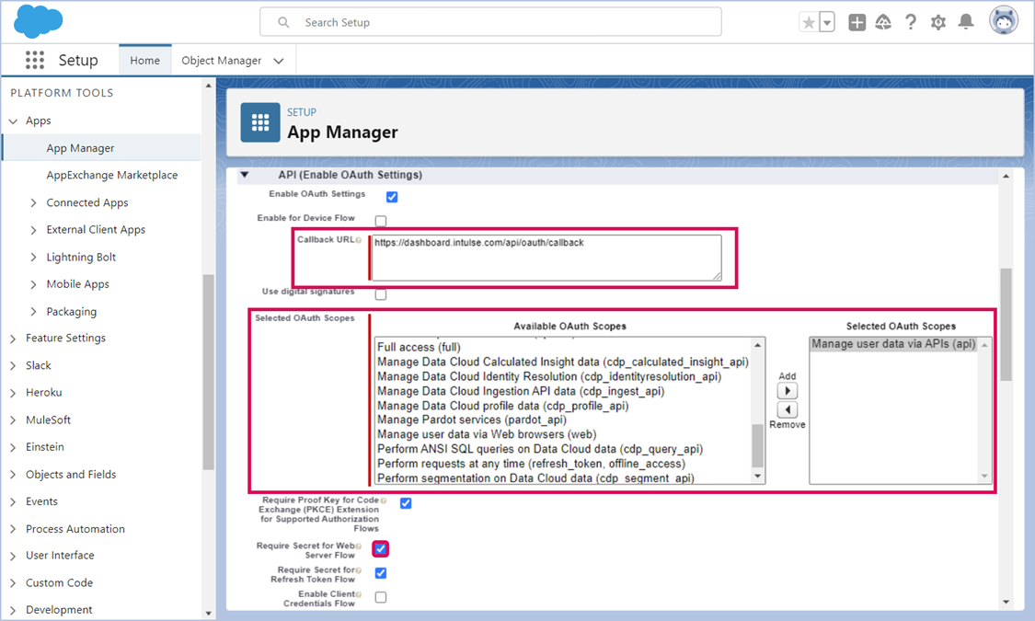Open Process Automation in sidebar
The image size is (1035, 621).
[75, 529]
